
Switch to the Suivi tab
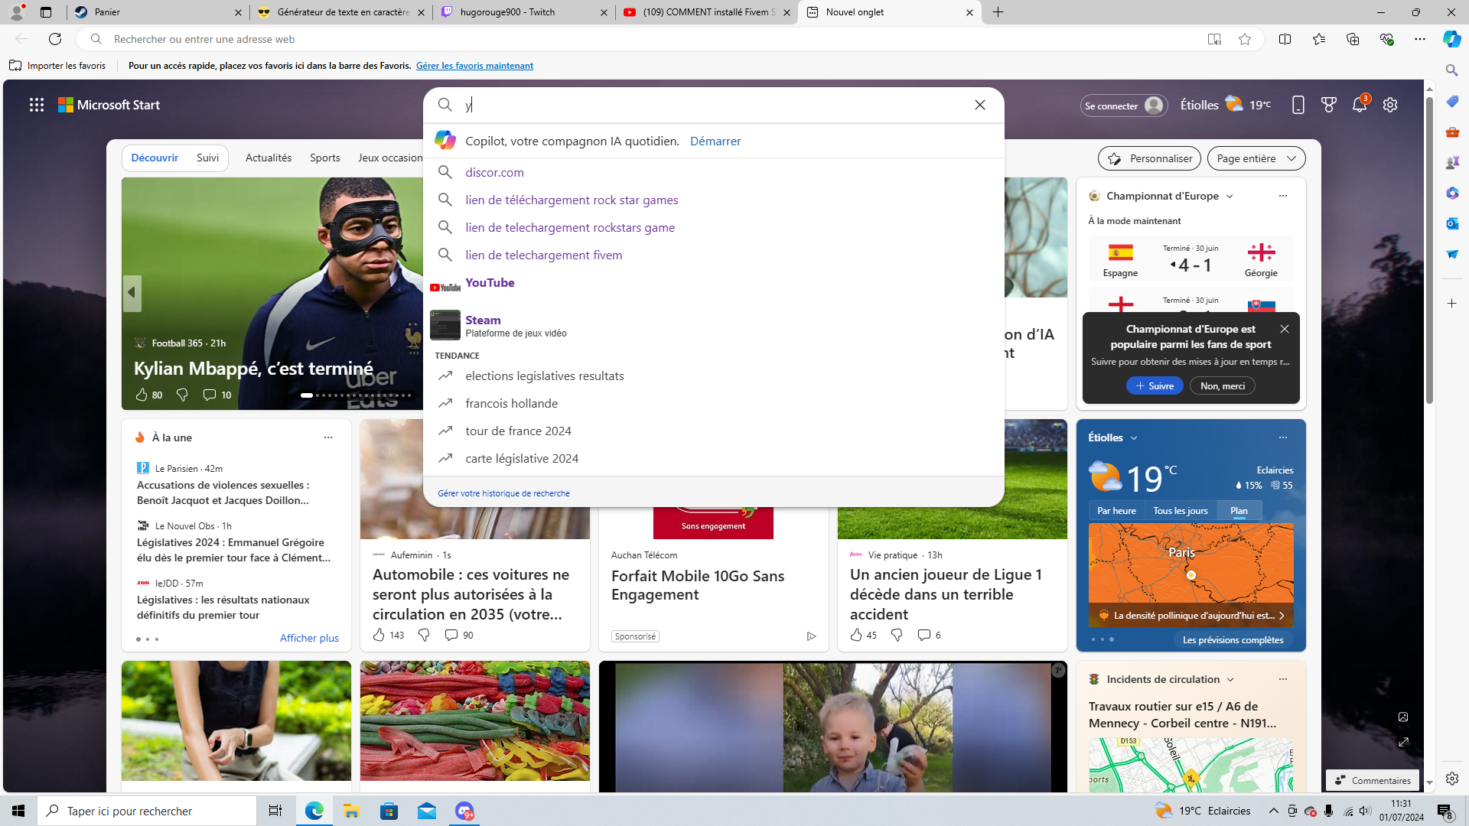click(207, 158)
